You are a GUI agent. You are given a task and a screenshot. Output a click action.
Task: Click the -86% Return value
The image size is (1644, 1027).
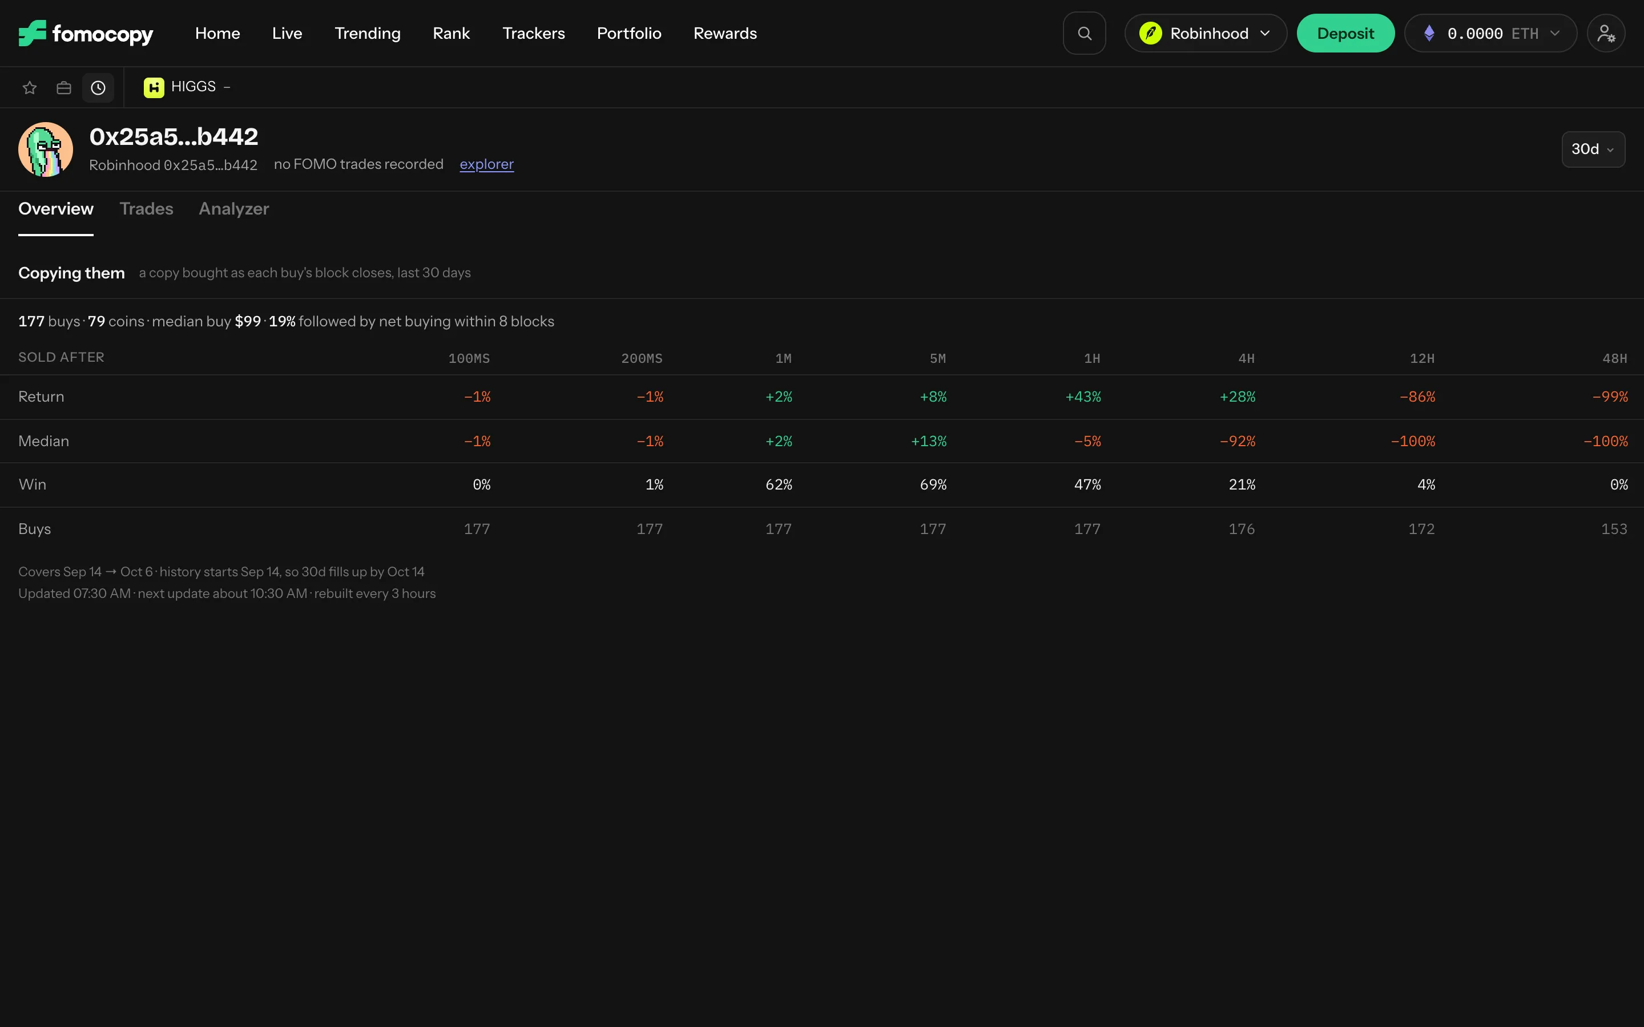point(1417,397)
